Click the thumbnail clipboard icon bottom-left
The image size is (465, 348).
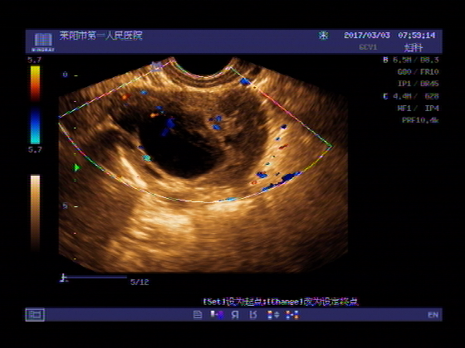click(35, 315)
